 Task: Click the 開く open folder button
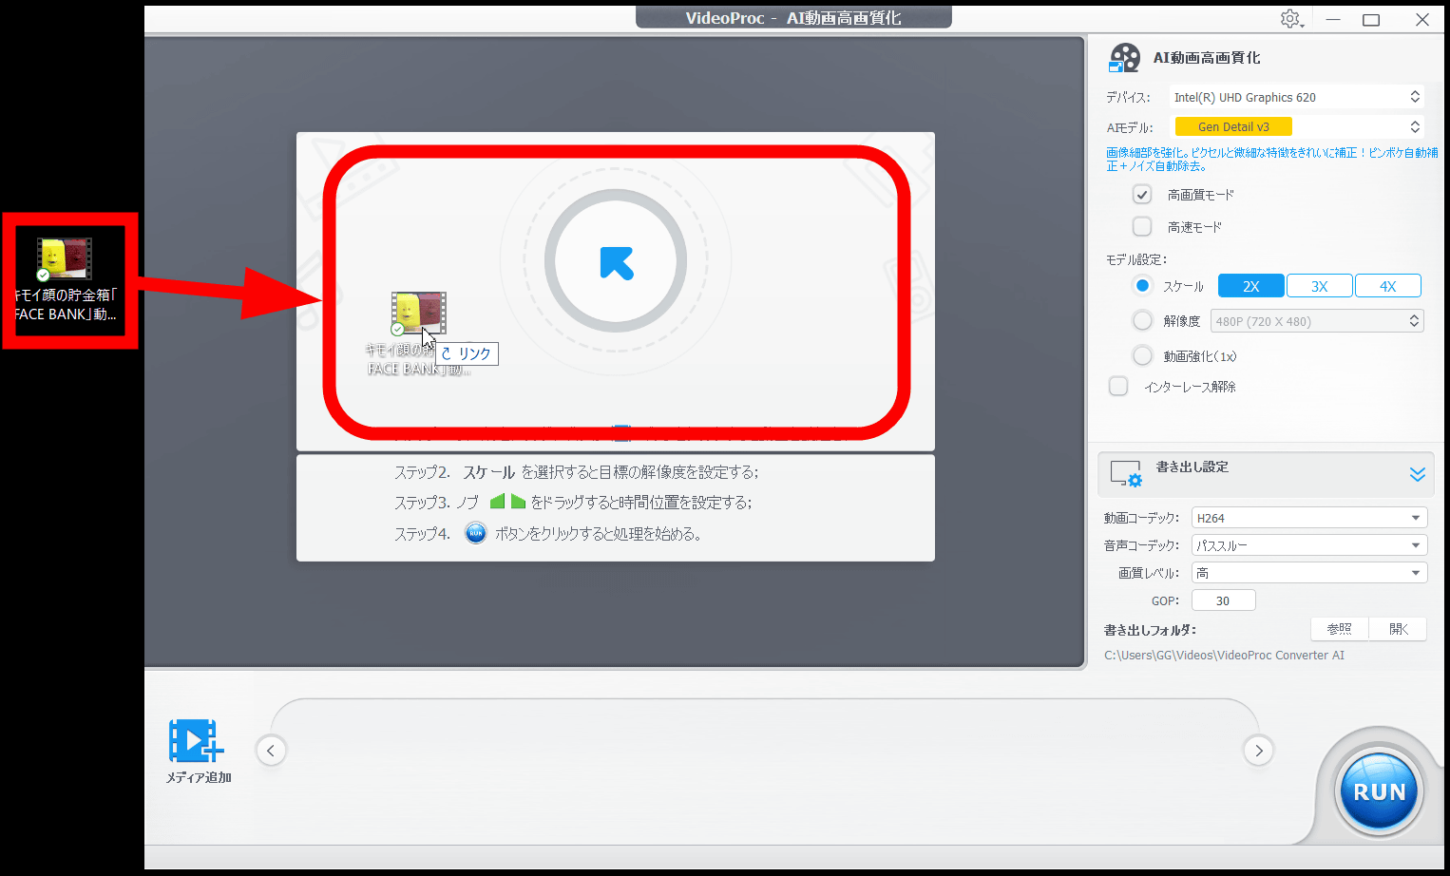coord(1399,629)
